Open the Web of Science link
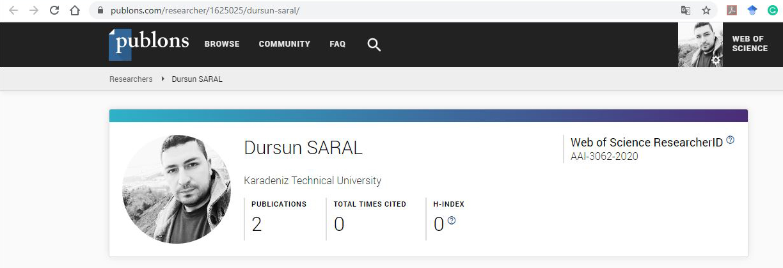 [x=750, y=44]
